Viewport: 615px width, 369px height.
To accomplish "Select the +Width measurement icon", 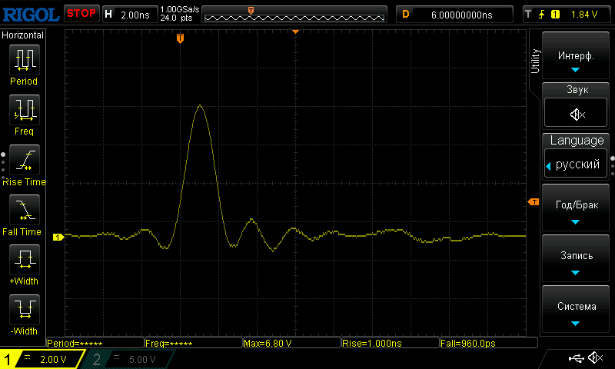I will 24,261.
